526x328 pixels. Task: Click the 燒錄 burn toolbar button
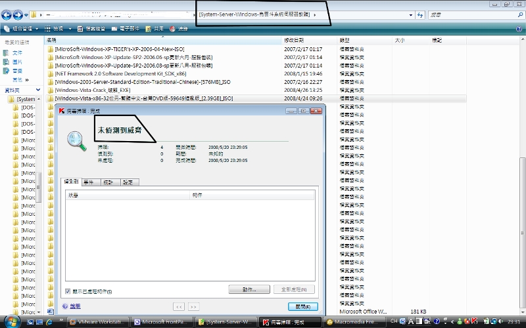tap(179, 29)
